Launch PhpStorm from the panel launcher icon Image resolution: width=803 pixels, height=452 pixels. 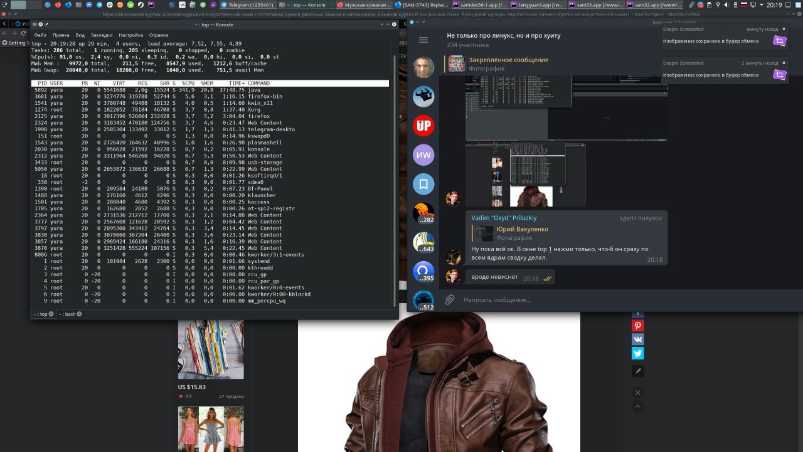point(151,5)
